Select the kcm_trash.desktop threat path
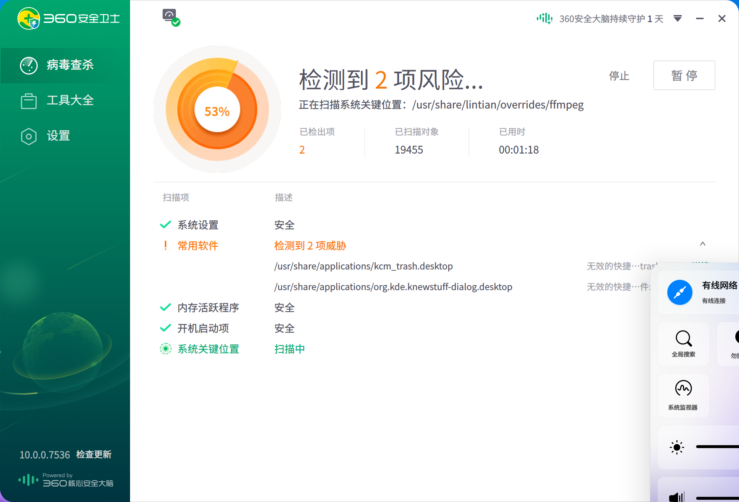The height and width of the screenshot is (502, 739). coord(364,266)
